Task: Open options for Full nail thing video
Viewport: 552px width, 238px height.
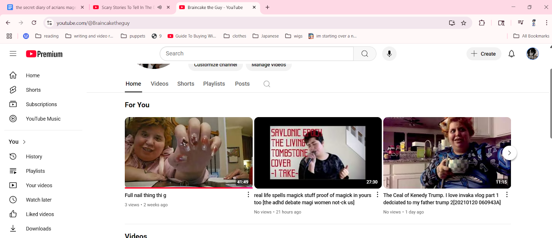Action: coord(248,195)
